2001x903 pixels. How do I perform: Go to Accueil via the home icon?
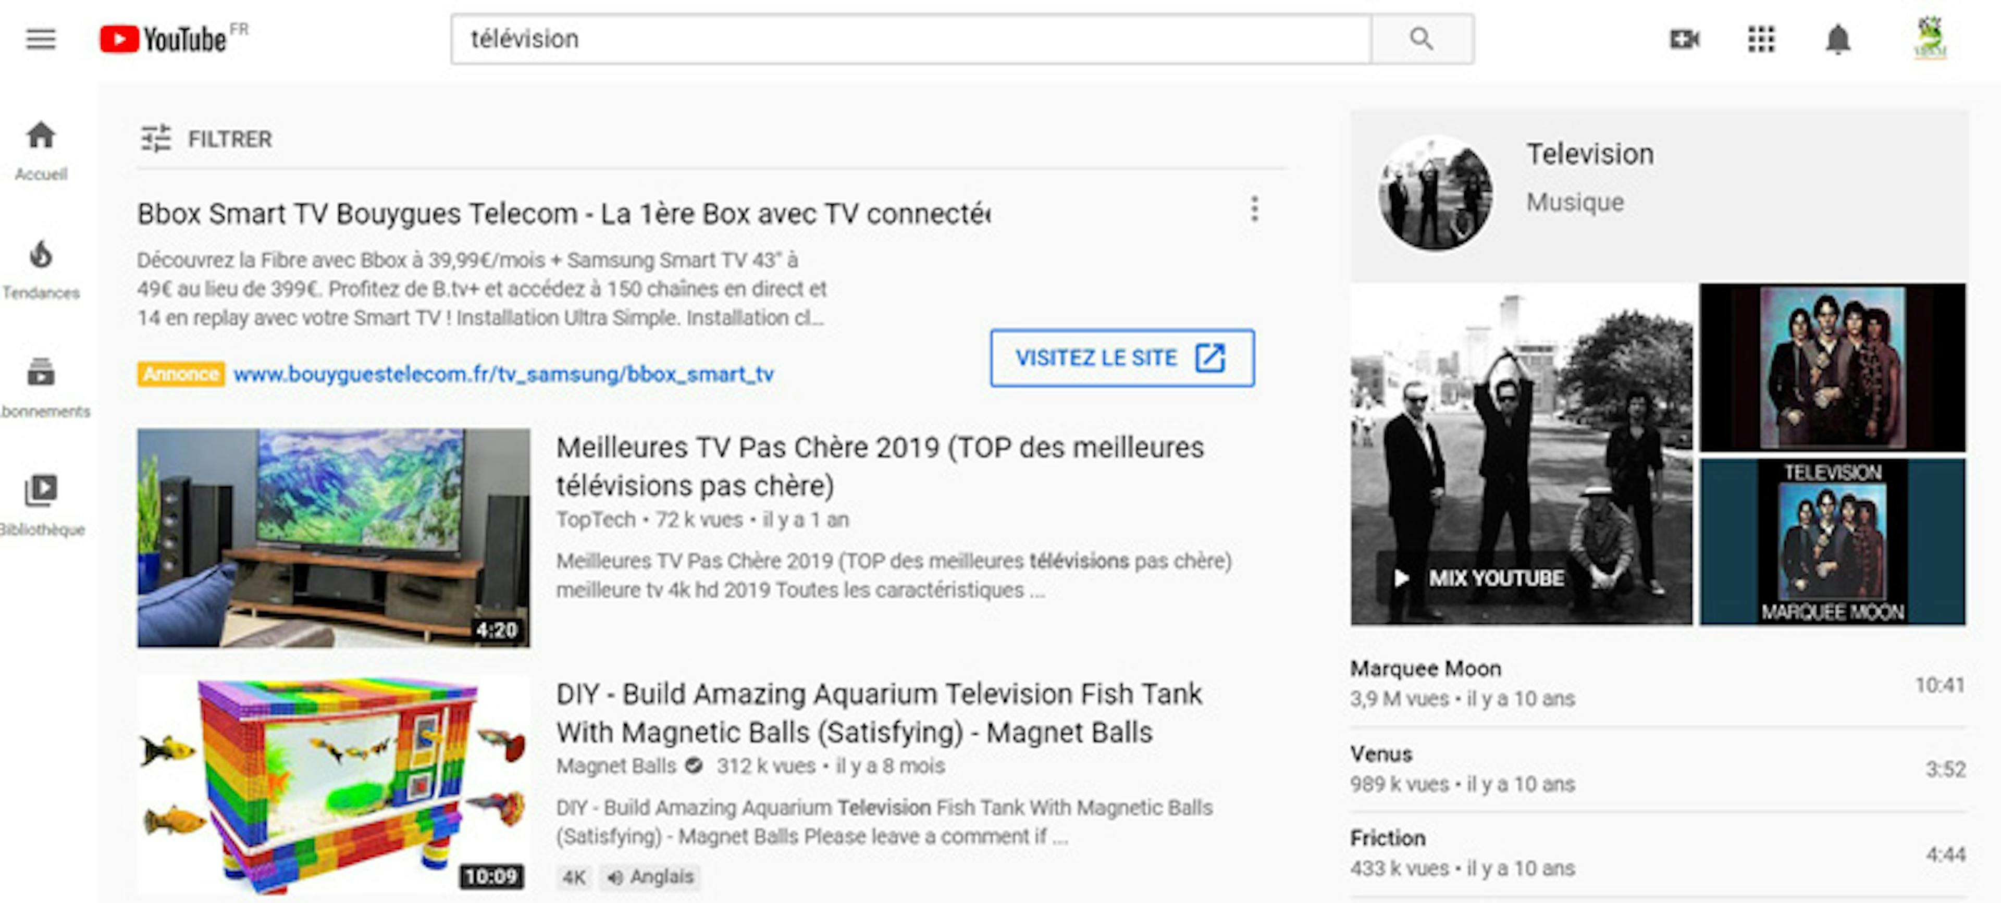[41, 138]
